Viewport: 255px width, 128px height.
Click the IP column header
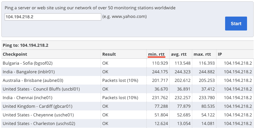point(220,54)
